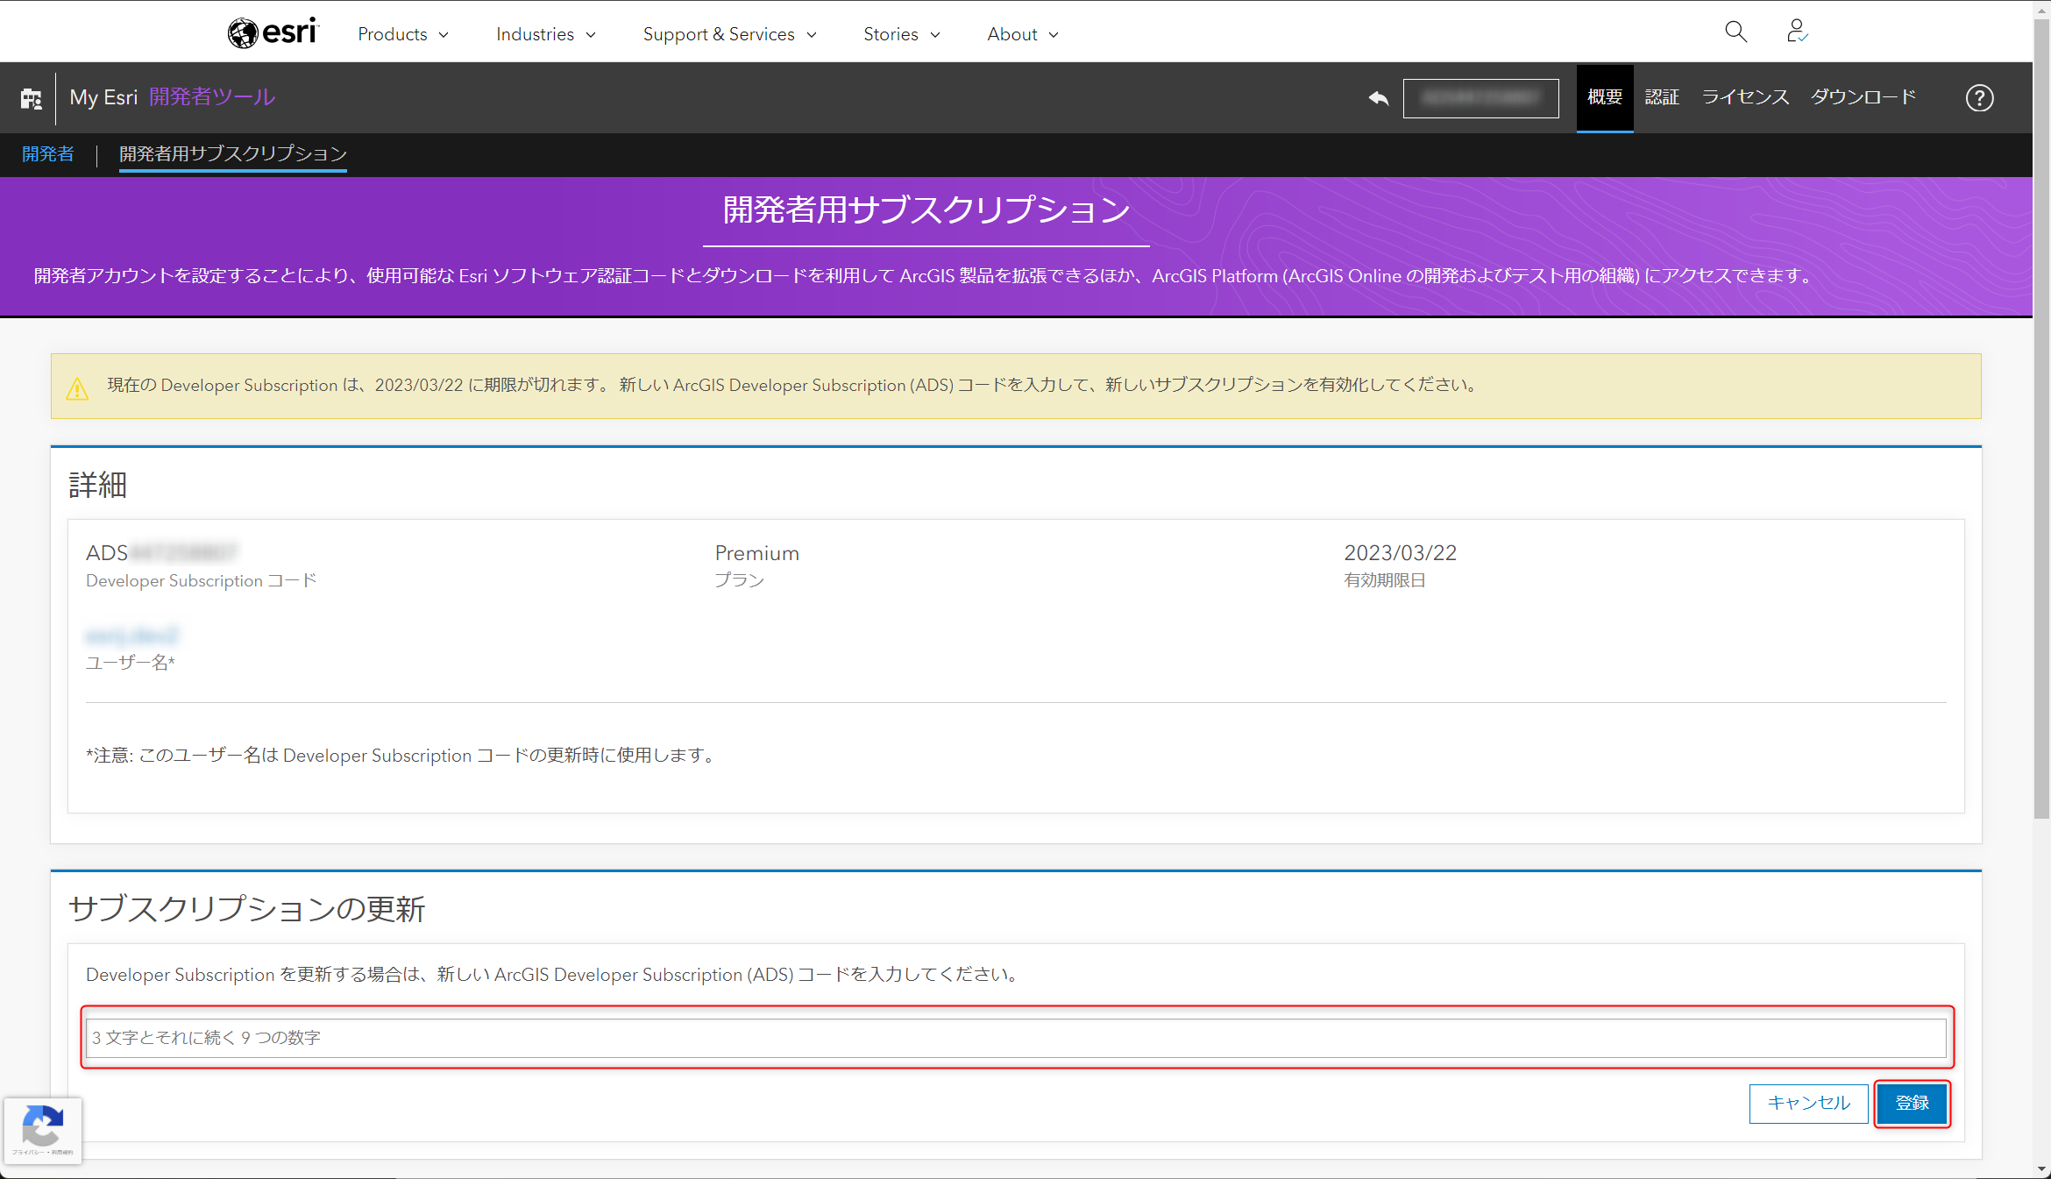
Task: Expand the About menu
Action: pos(1023,34)
